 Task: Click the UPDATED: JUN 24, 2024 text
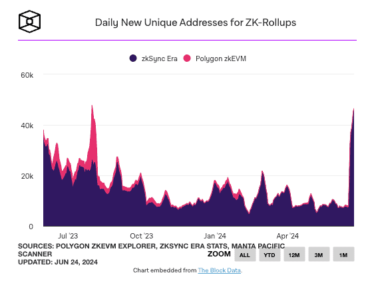58,262
